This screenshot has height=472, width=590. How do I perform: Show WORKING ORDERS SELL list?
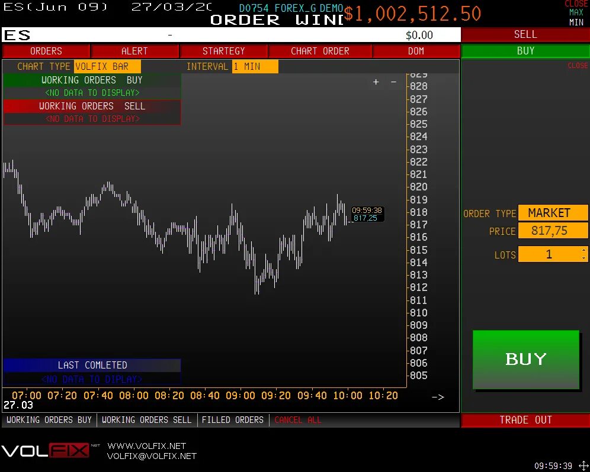(x=147, y=420)
